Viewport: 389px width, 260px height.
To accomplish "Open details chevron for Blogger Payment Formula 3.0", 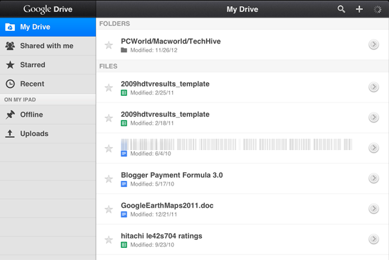I will (374, 178).
